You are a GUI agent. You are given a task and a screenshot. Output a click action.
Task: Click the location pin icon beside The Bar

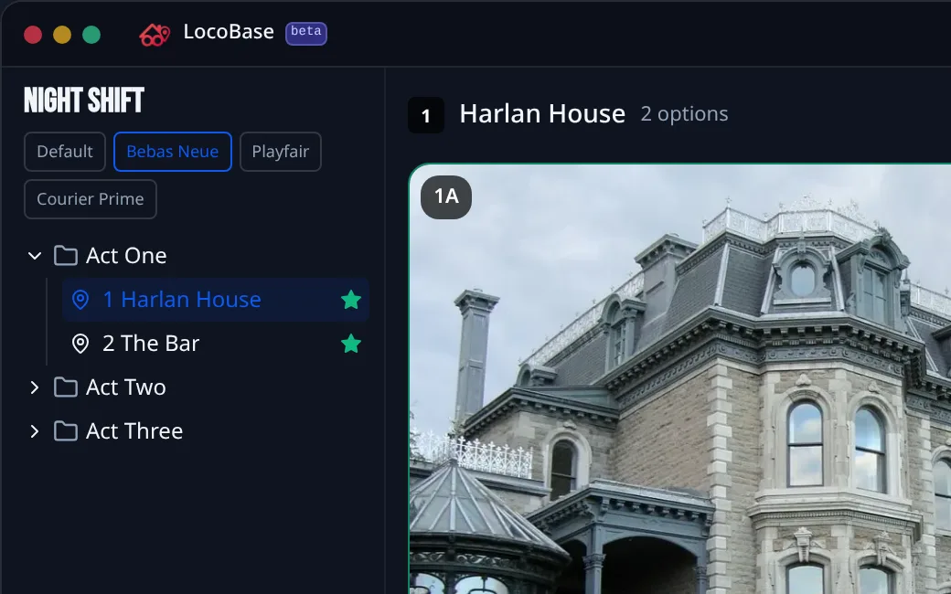coord(80,344)
